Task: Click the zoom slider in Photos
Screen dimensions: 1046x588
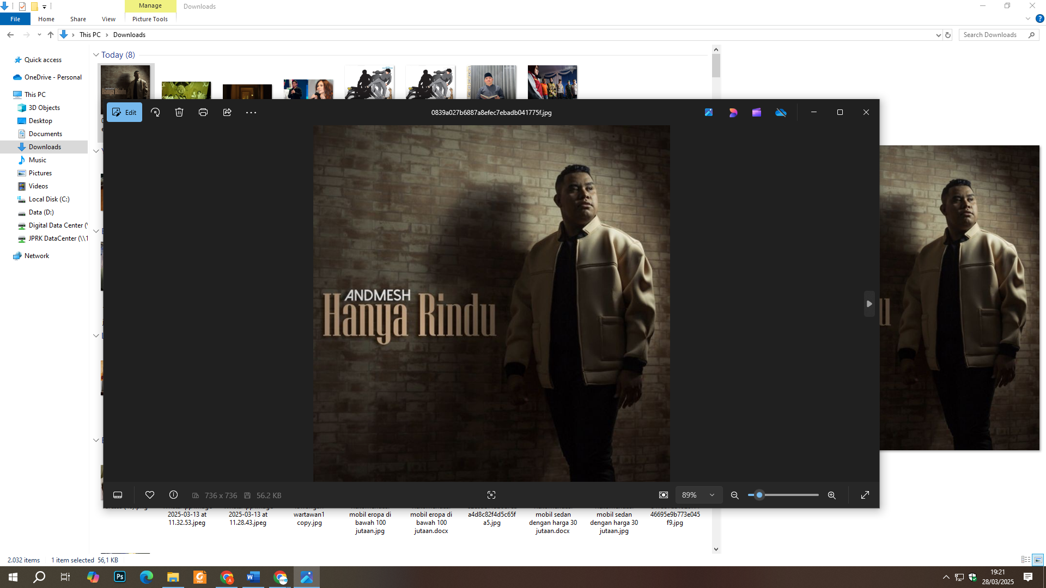Action: point(783,495)
